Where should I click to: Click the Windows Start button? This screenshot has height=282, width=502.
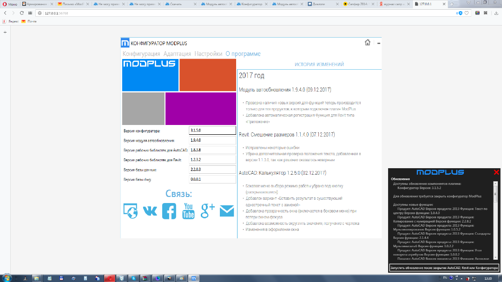(7, 278)
